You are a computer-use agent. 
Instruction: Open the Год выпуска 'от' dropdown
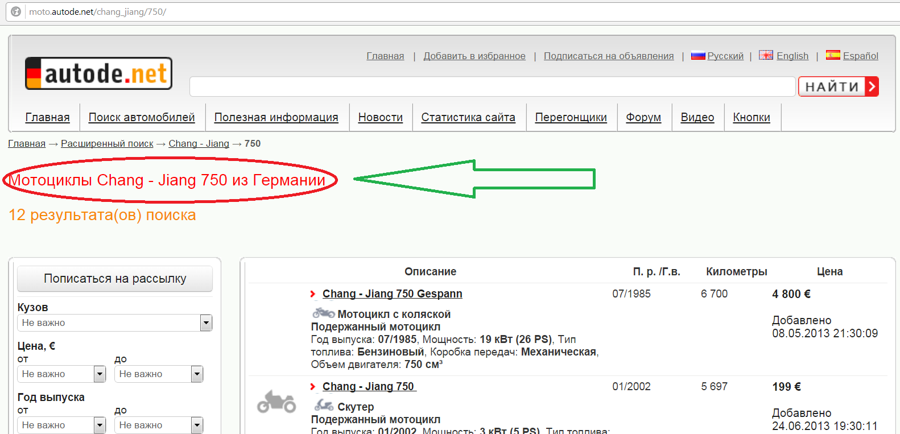(x=62, y=425)
